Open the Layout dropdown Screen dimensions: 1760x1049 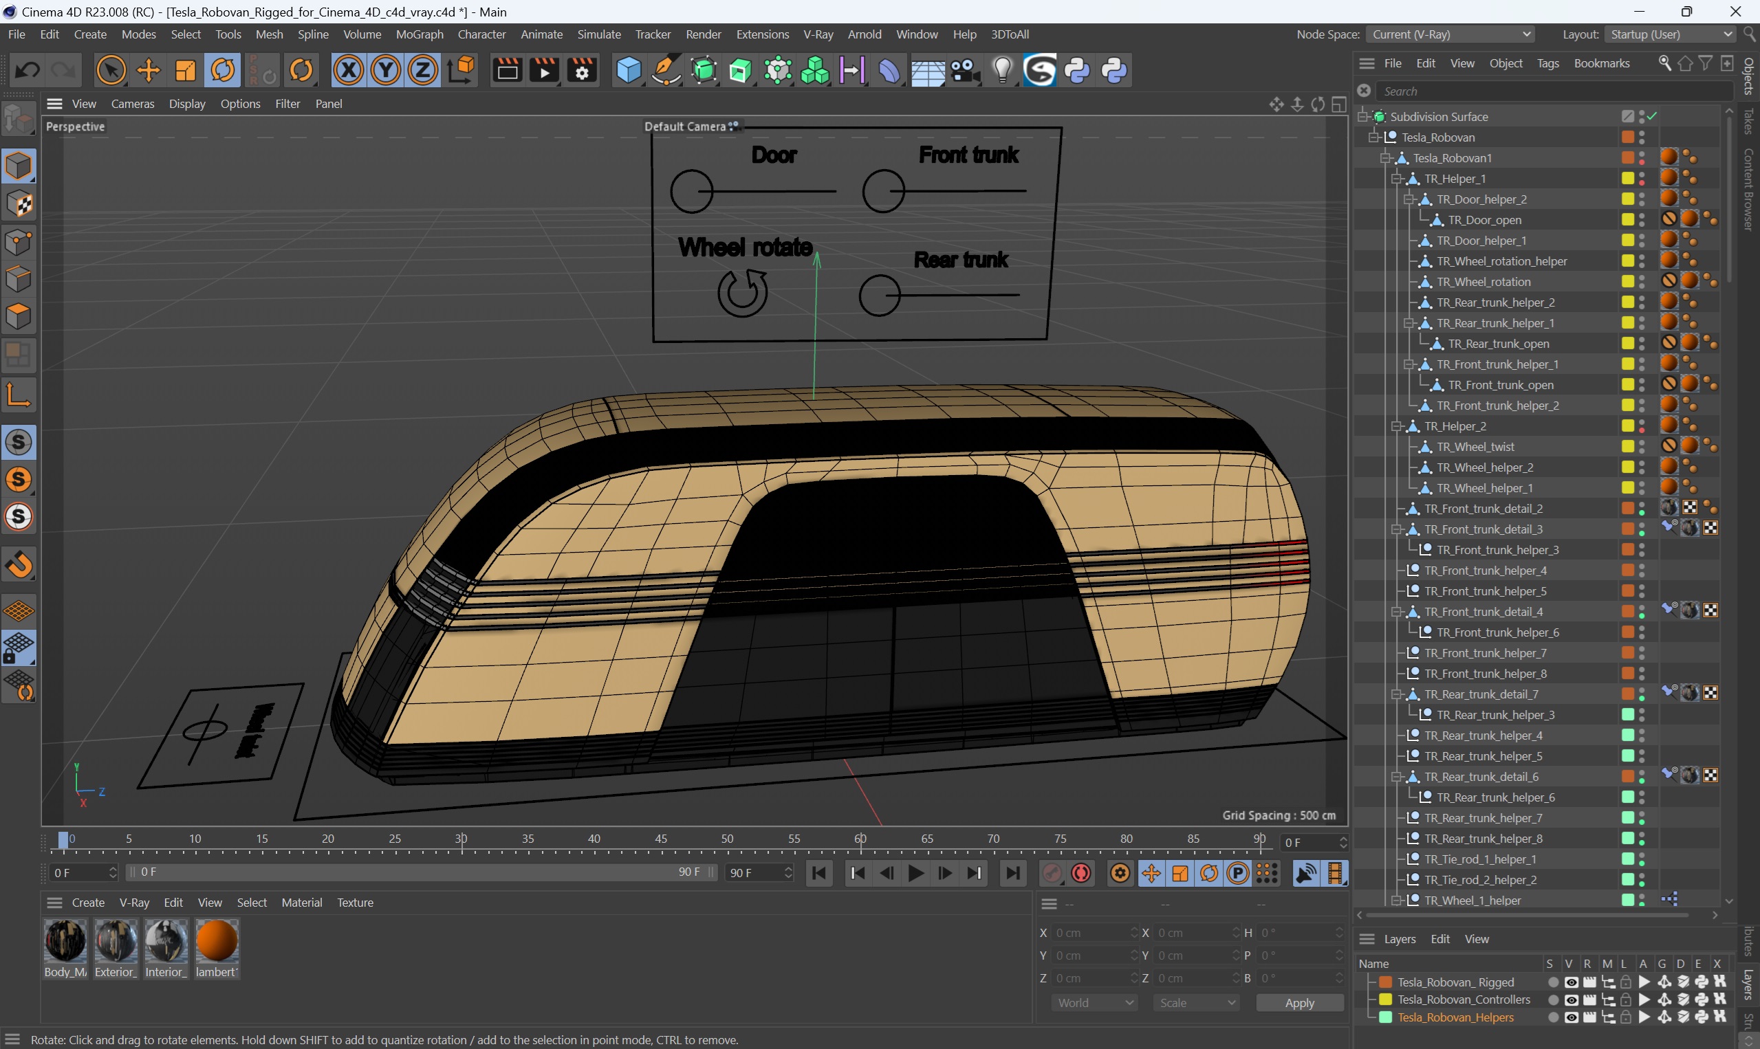point(1670,34)
